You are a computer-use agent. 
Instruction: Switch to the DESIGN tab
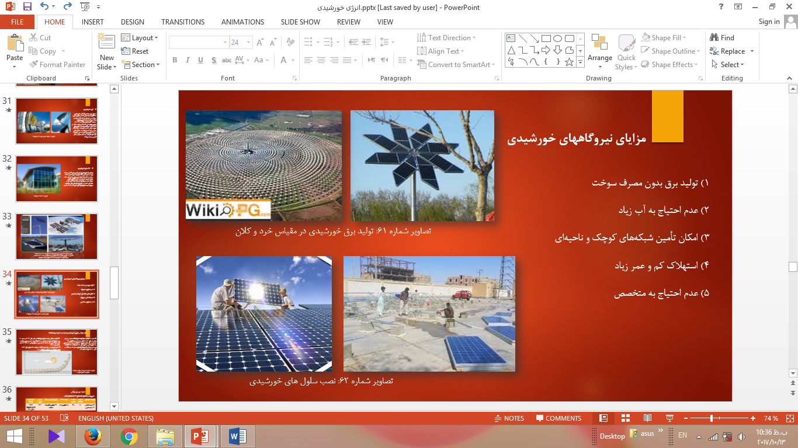click(133, 22)
